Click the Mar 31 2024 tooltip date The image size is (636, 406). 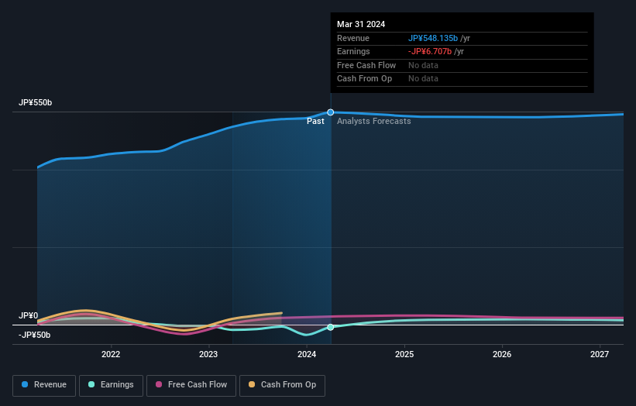(x=361, y=24)
